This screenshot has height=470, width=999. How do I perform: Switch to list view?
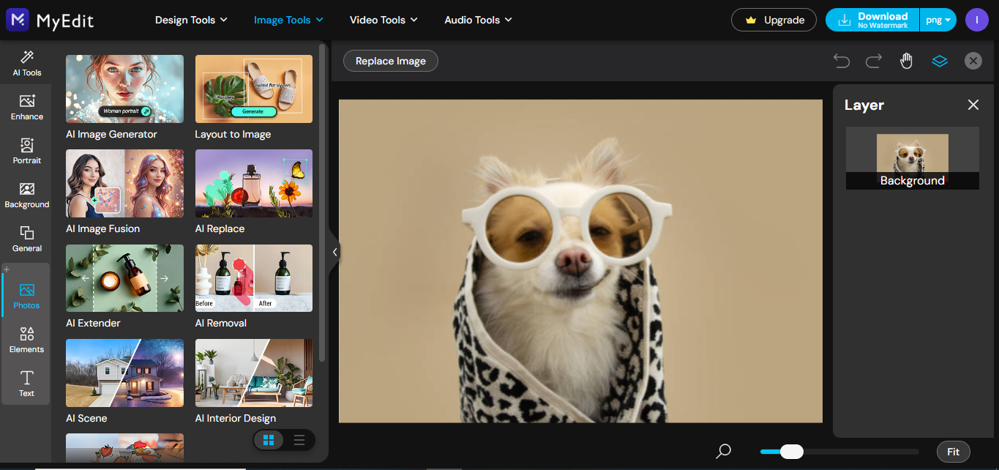click(299, 440)
